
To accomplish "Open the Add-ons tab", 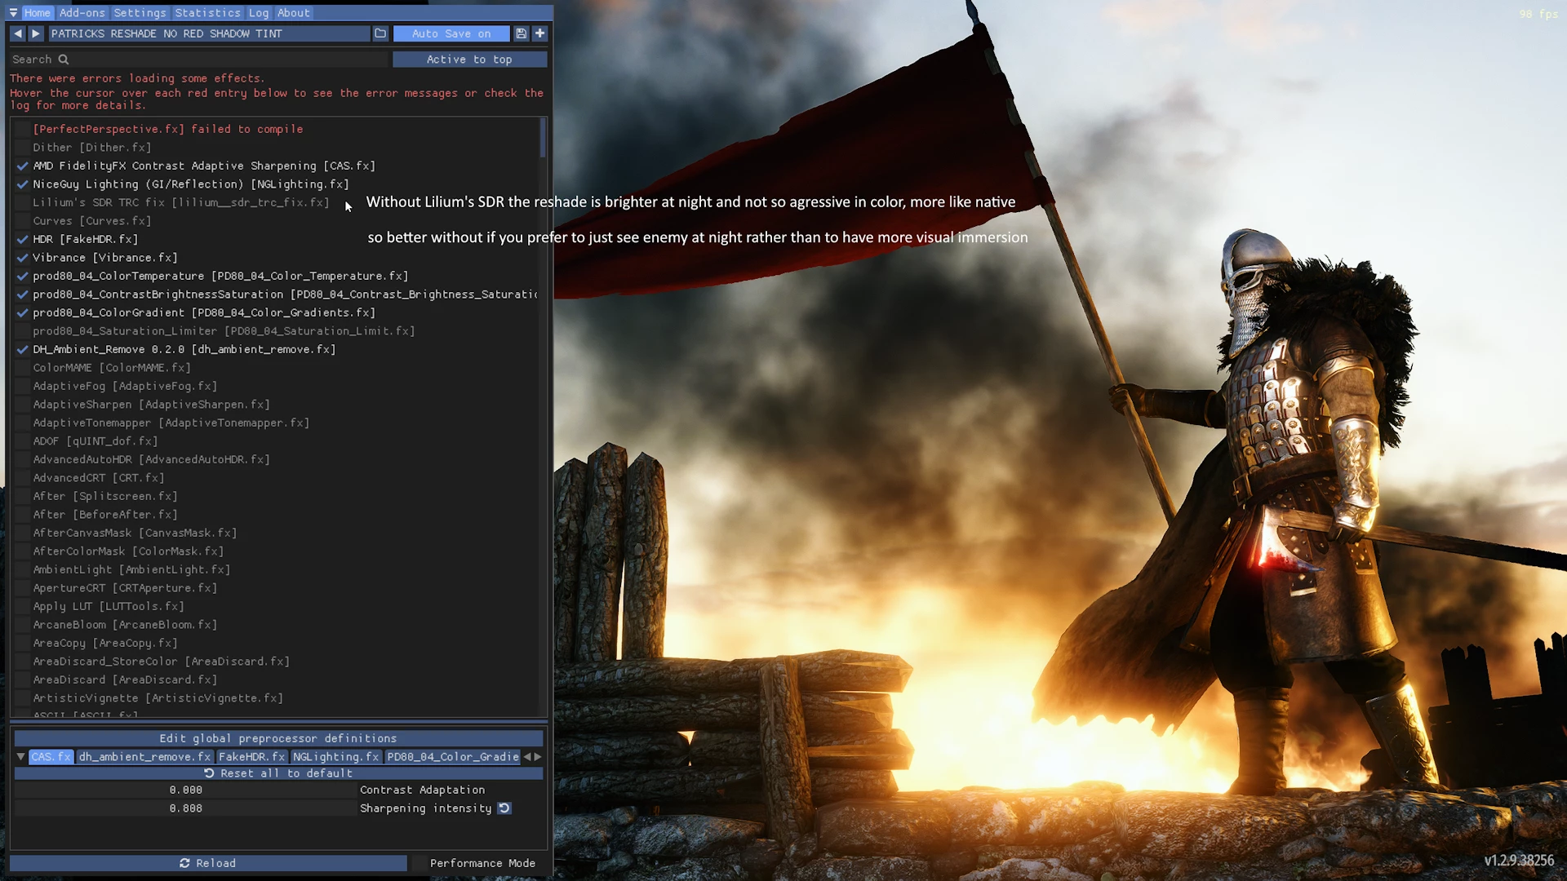I will (x=82, y=13).
